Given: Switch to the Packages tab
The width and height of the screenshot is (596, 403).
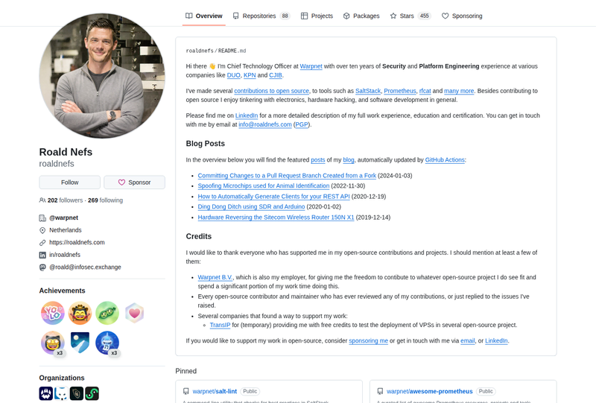Looking at the screenshot, I should point(361,16).
